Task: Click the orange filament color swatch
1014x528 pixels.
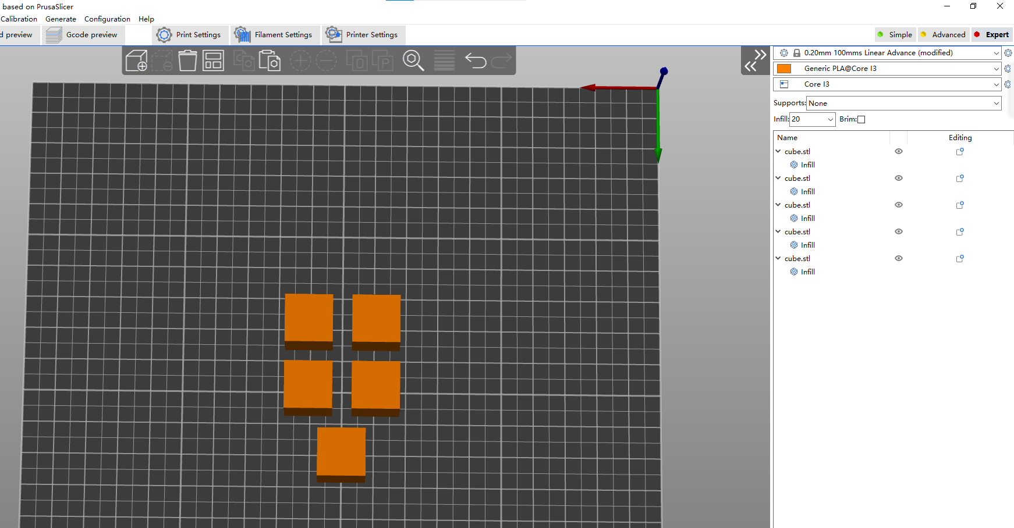Action: tap(784, 69)
